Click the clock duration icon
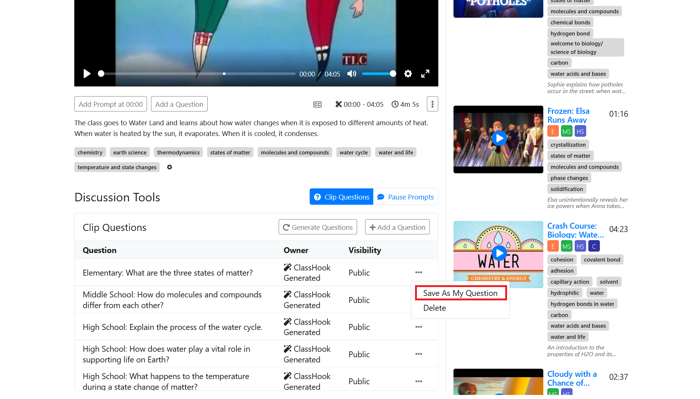Viewport: 700px width, 399px height. (x=395, y=105)
